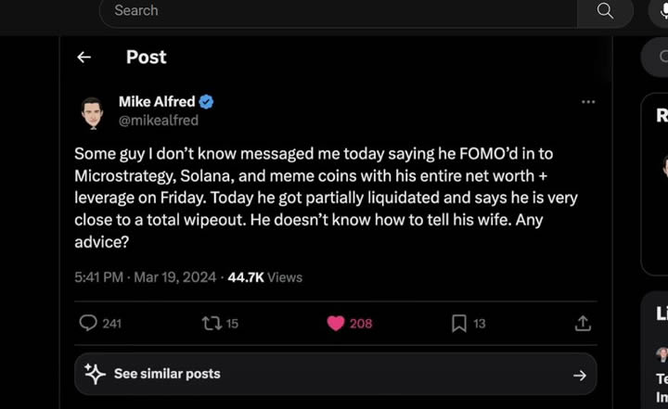Focus the Search input field
This screenshot has height=409, width=668.
(334, 11)
